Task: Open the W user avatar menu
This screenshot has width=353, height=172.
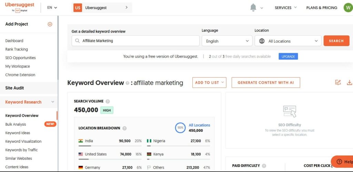Action: 348,8
